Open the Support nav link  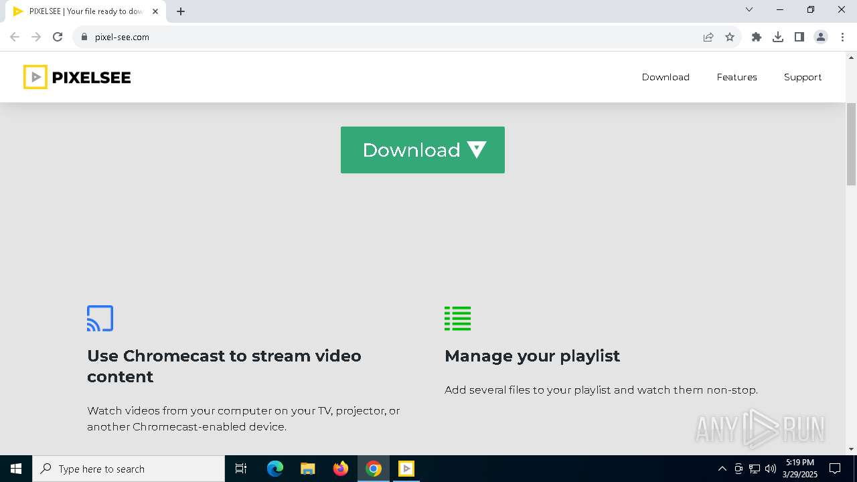point(803,77)
